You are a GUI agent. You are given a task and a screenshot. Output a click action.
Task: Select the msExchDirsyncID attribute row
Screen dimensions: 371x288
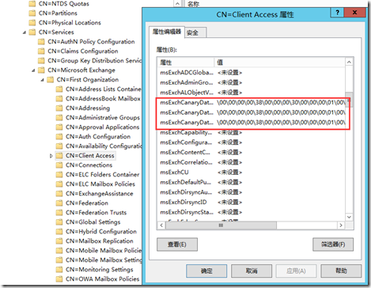pyautogui.click(x=252, y=203)
